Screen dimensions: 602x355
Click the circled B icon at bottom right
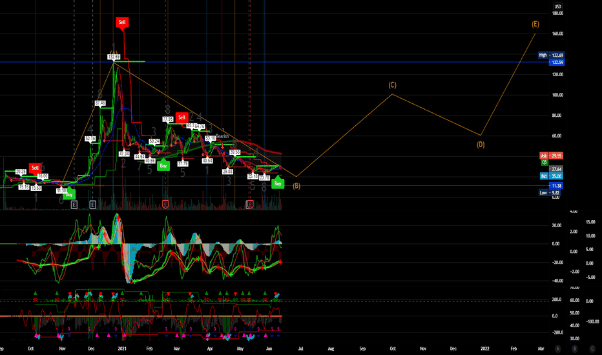point(575,349)
